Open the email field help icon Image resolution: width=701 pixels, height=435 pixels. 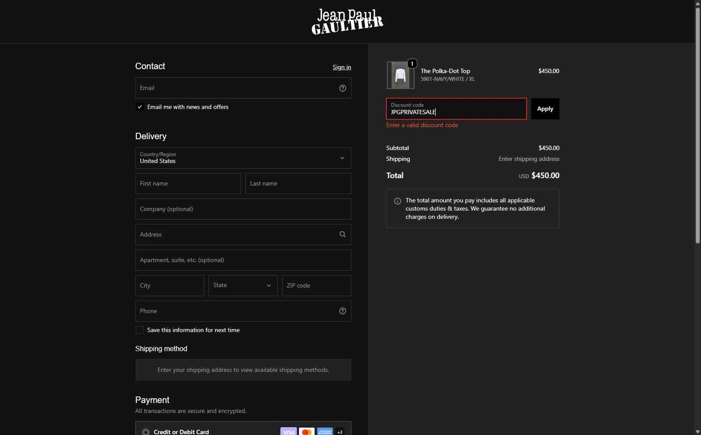pyautogui.click(x=342, y=88)
